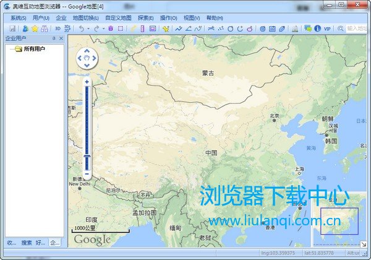
Task: Click the purple picture frame icon
Action: 153,28
